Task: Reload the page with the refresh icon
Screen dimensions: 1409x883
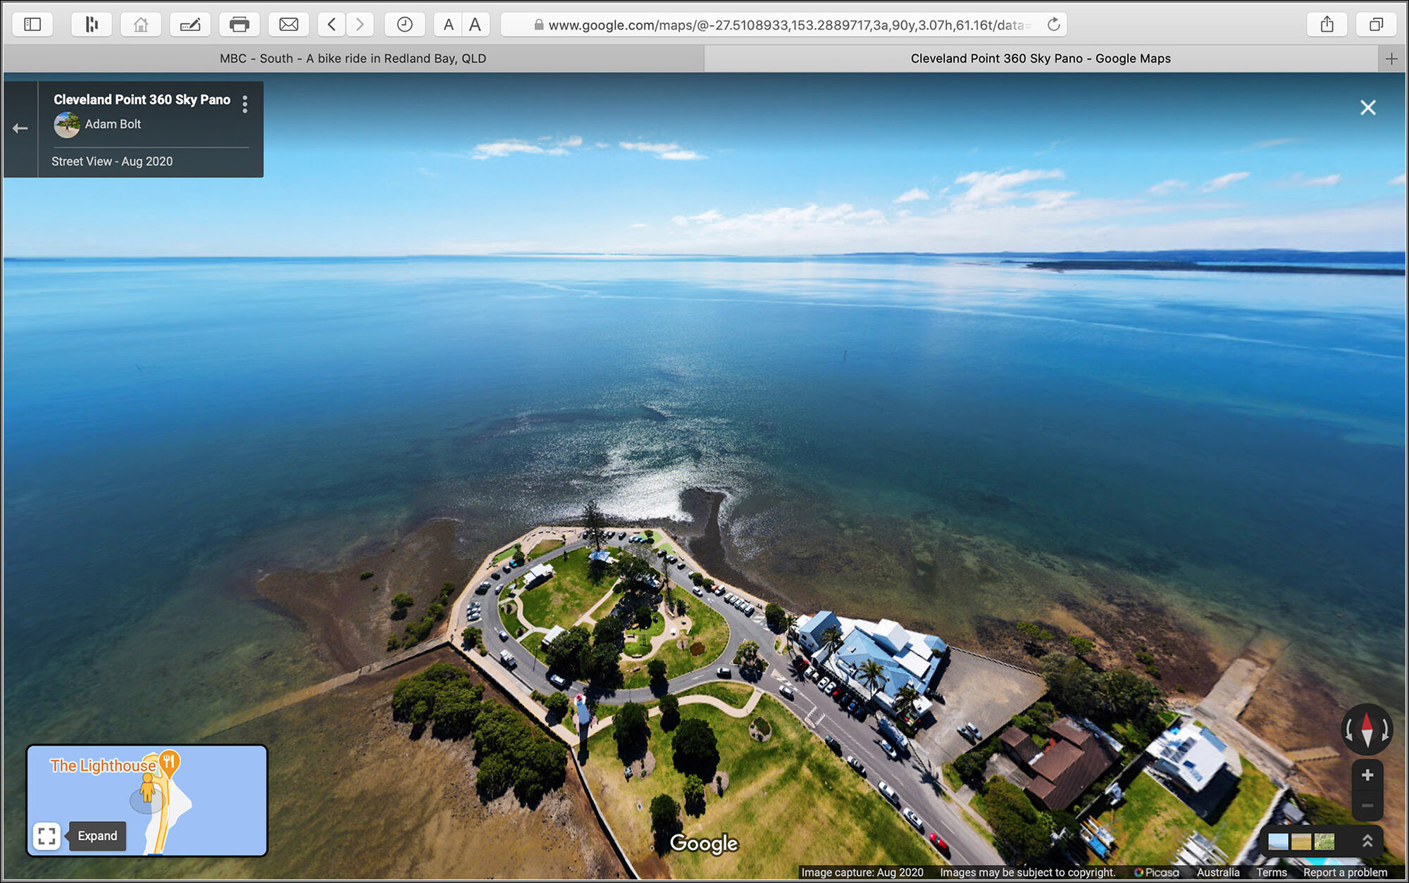Action: tap(1053, 25)
